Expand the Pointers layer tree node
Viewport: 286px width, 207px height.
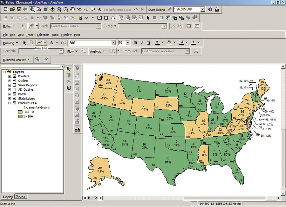click(x=10, y=76)
